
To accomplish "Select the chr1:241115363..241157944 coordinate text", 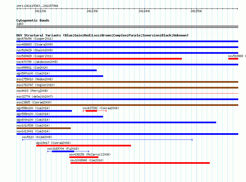I will [37, 6].
